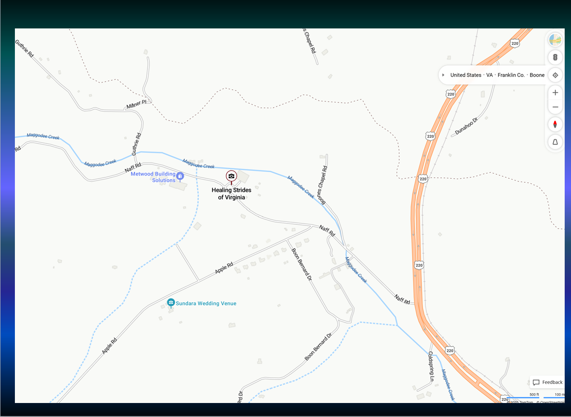The width and height of the screenshot is (571, 417).
Task: Click the Metwood Building Solutions marker icon
Action: [x=180, y=176]
